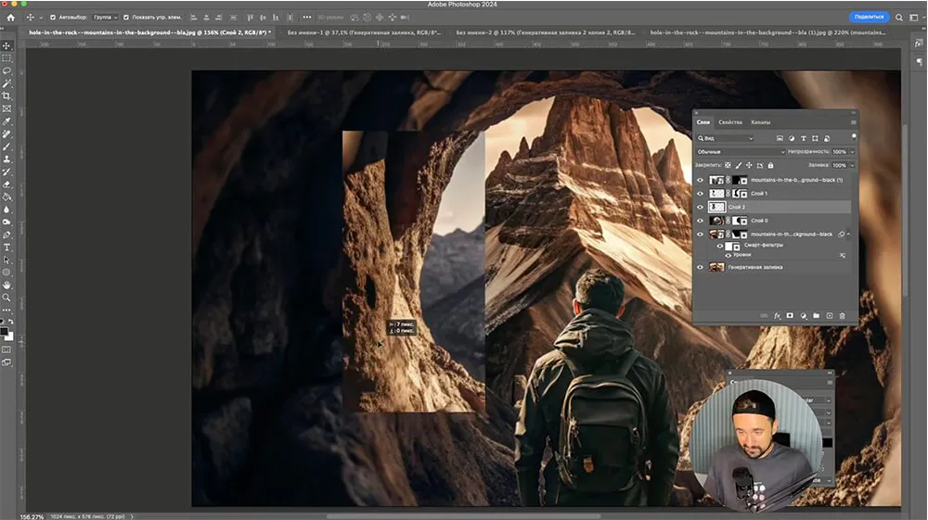The width and height of the screenshot is (928, 520).
Task: Switch to the Свойства tab
Action: point(730,122)
